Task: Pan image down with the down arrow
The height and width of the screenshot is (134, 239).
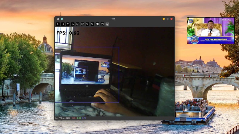Action: tap(73, 24)
